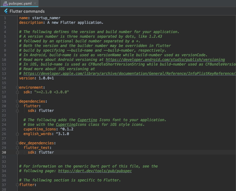
Task: Open the developer.android.com versioning link
Action: coord(165,60)
